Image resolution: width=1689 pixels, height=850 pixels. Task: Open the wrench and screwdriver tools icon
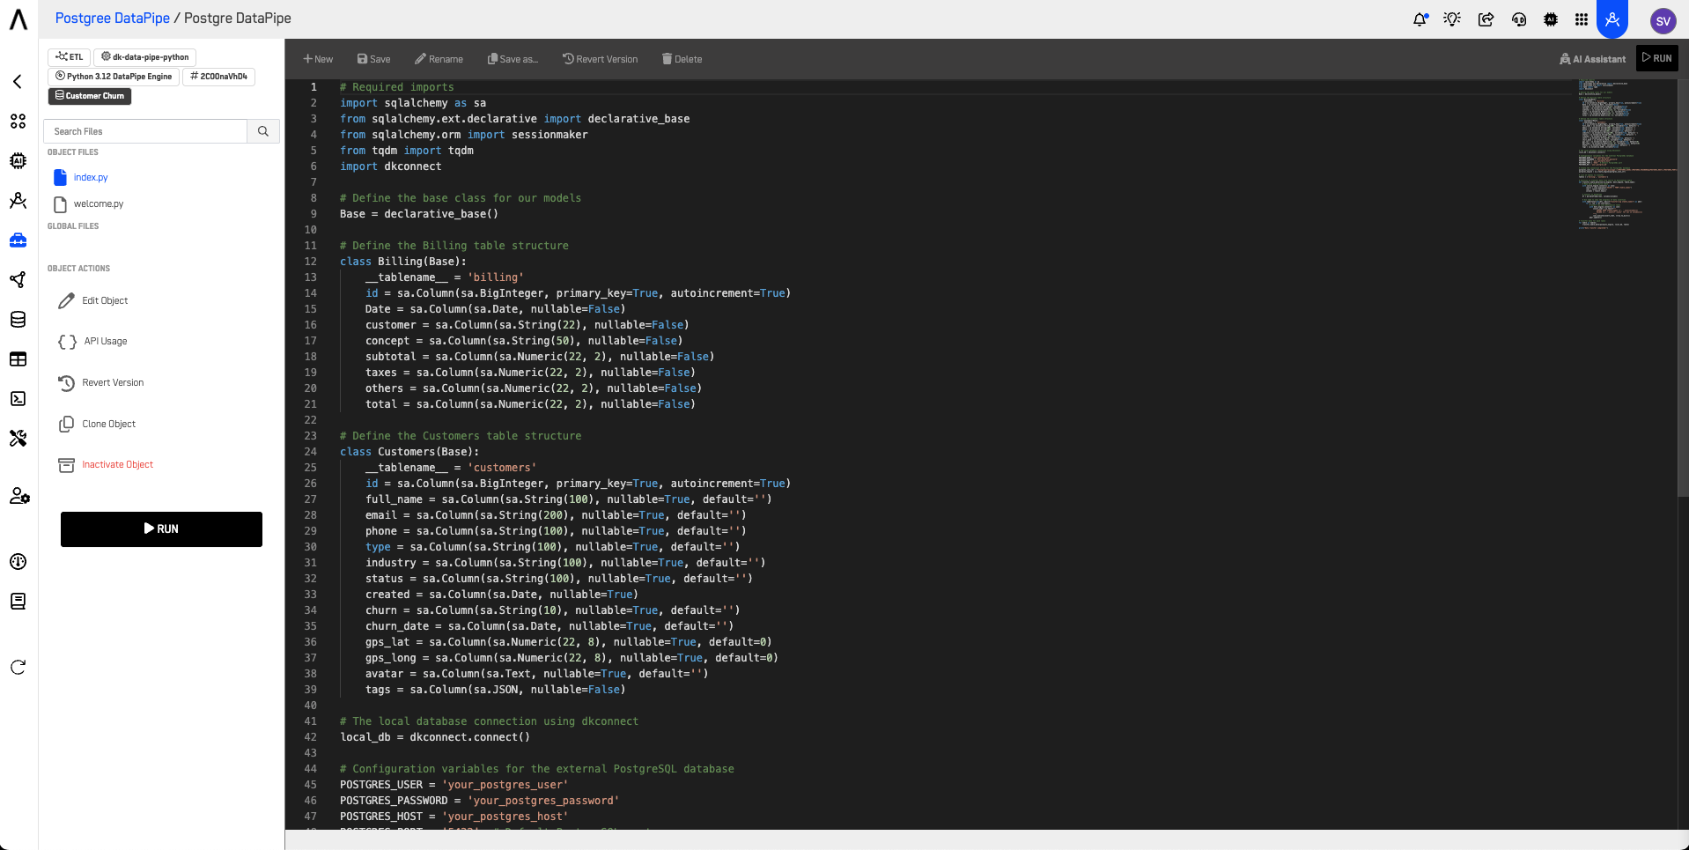tap(18, 439)
